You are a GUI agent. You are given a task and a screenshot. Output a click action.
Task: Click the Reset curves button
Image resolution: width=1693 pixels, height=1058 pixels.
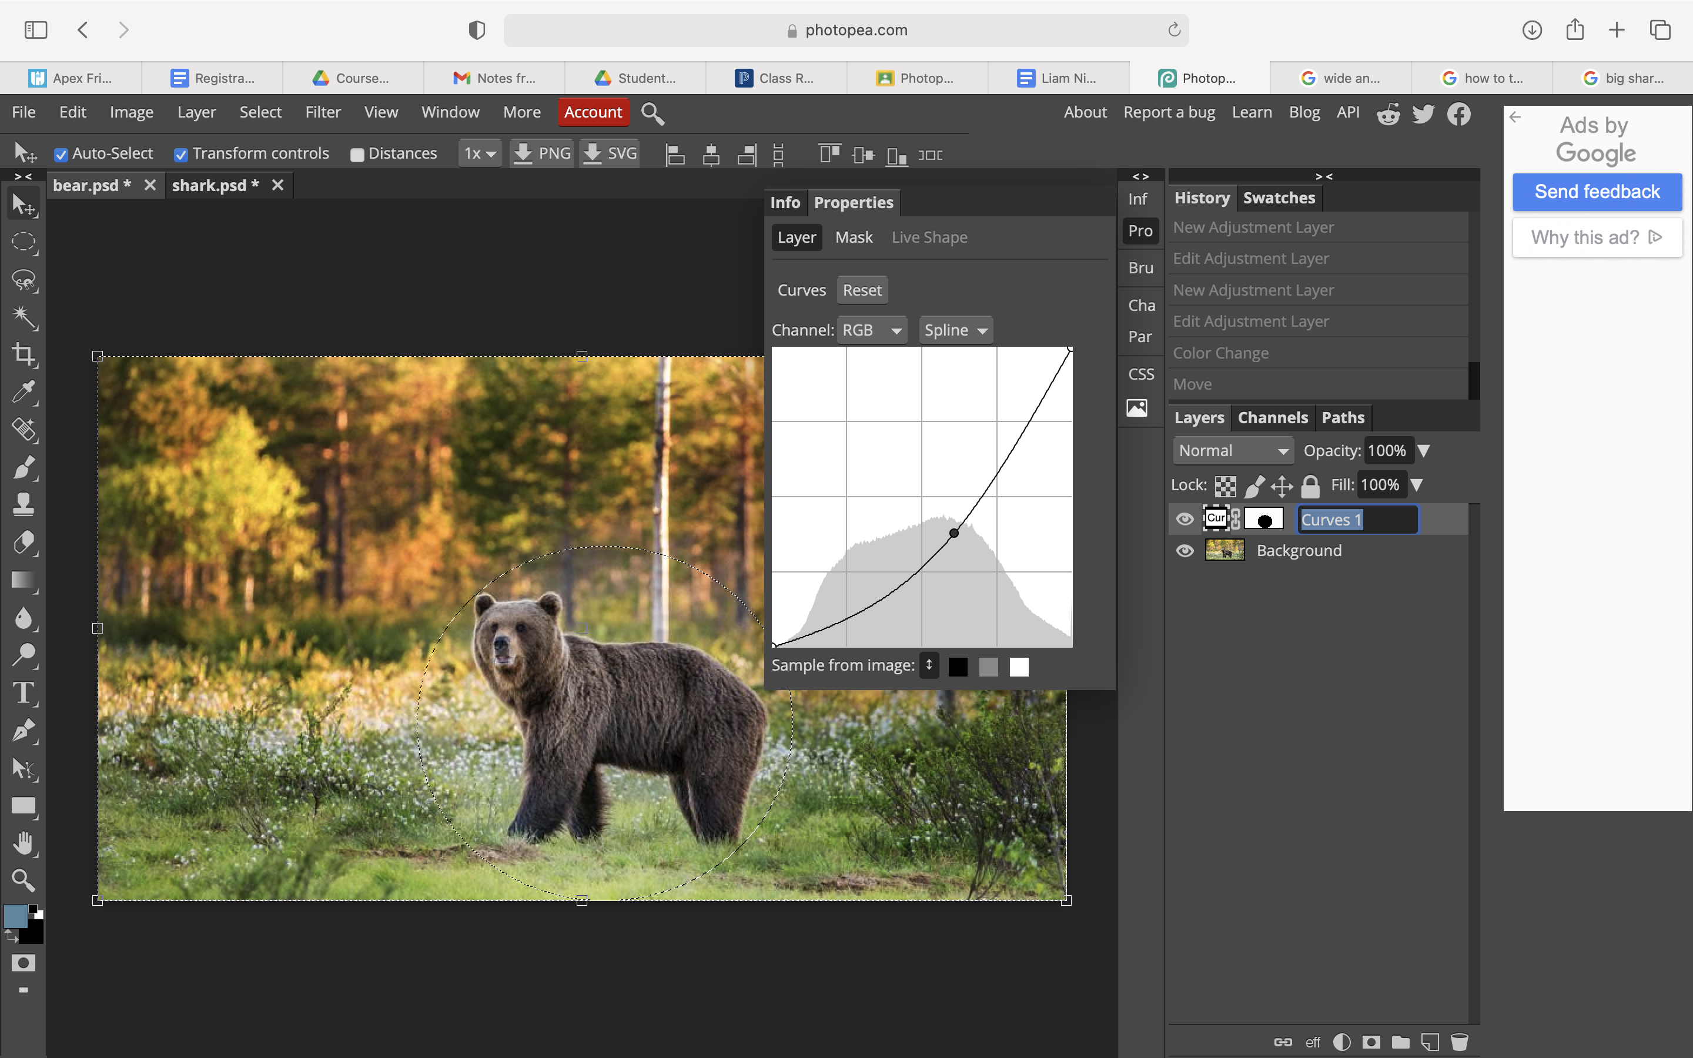click(x=862, y=290)
